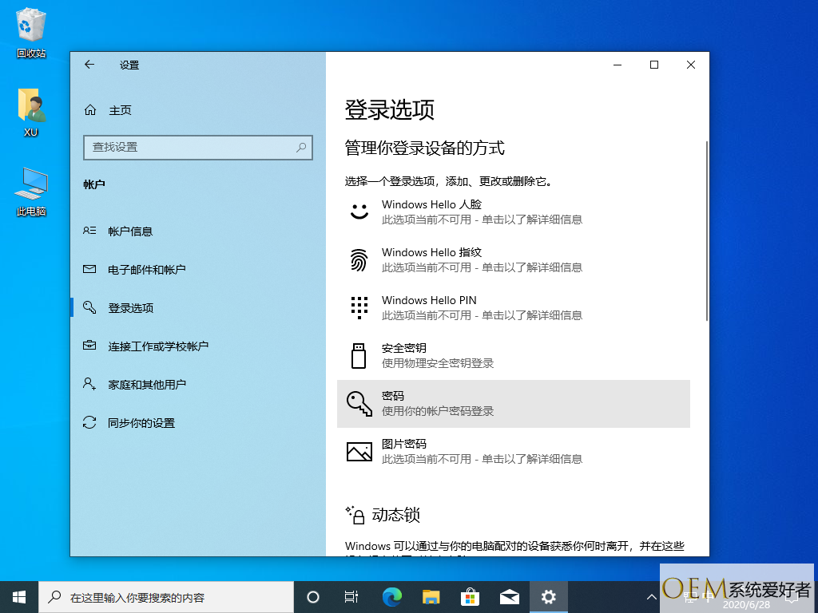Select the 电子邮件和帐户 envelope icon
Screen dimensions: 818x613
(89, 269)
